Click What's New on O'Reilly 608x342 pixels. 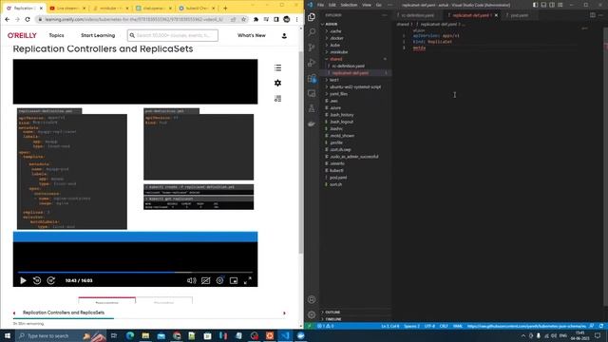[251, 35]
